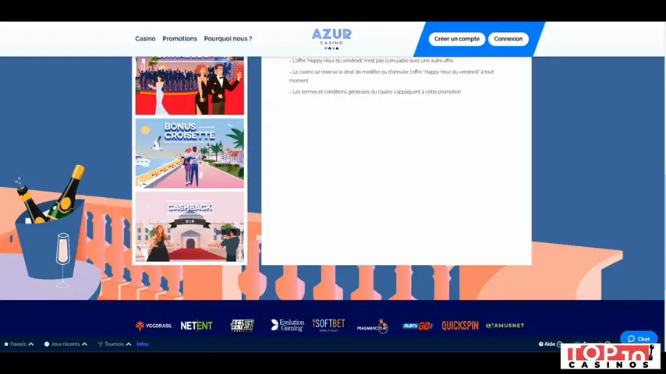
Task: Expand the Jeux récents chevron
Action: pos(84,344)
